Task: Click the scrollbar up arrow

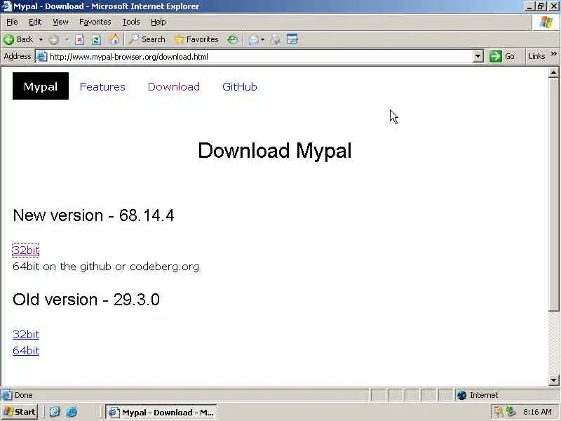Action: [x=553, y=72]
